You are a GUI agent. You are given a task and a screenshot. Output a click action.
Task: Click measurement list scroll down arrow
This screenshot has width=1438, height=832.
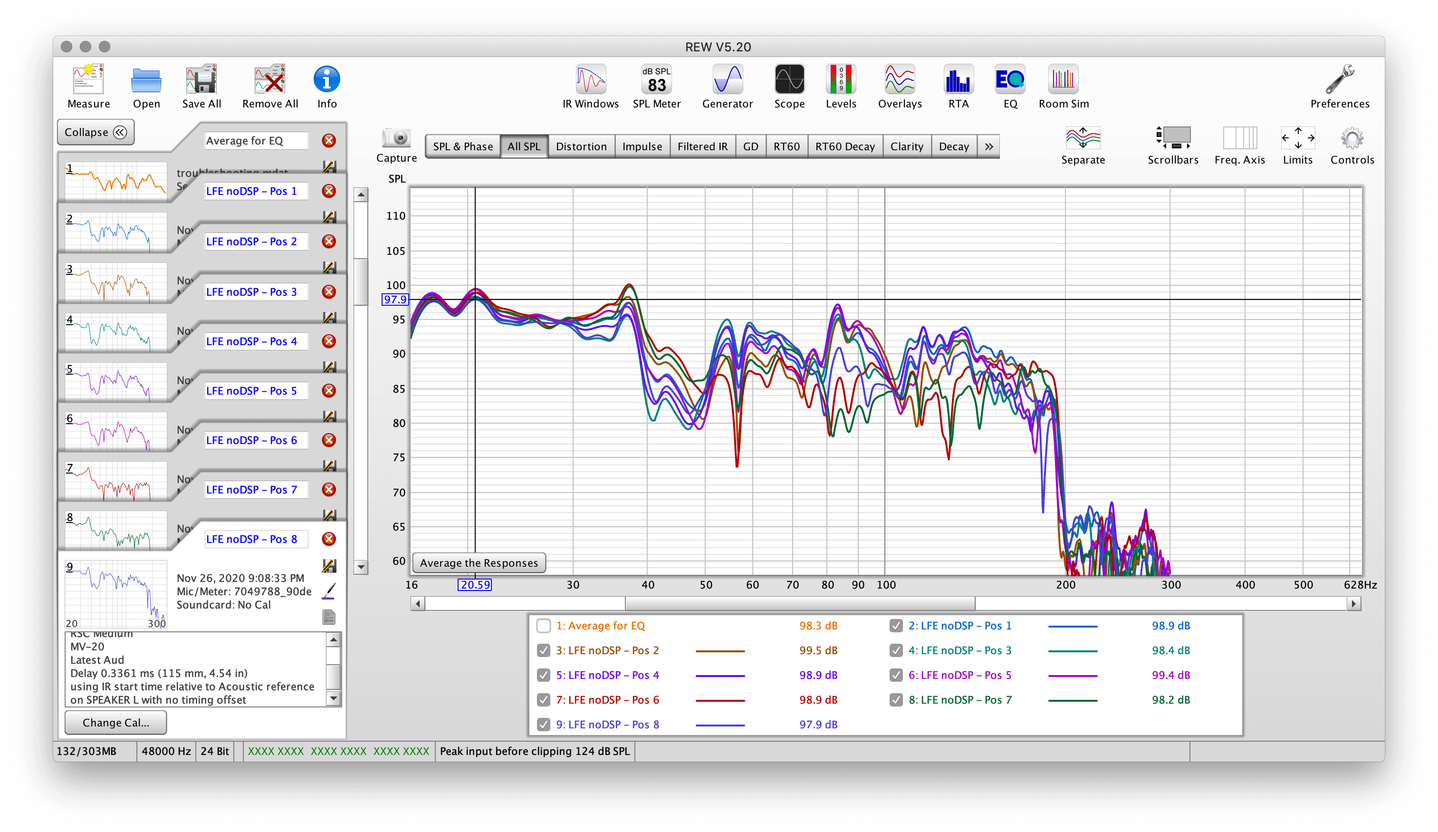coord(361,567)
